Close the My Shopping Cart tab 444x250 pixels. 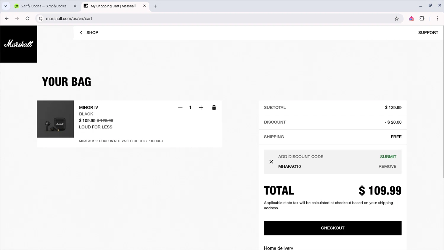[x=144, y=6]
